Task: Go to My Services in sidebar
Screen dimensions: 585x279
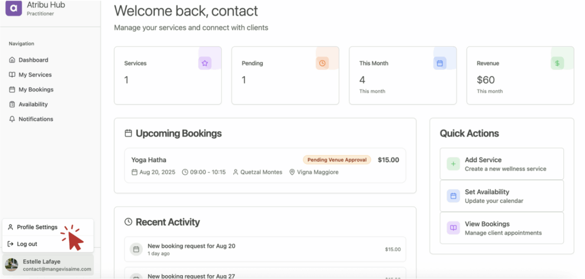Action: pos(34,75)
